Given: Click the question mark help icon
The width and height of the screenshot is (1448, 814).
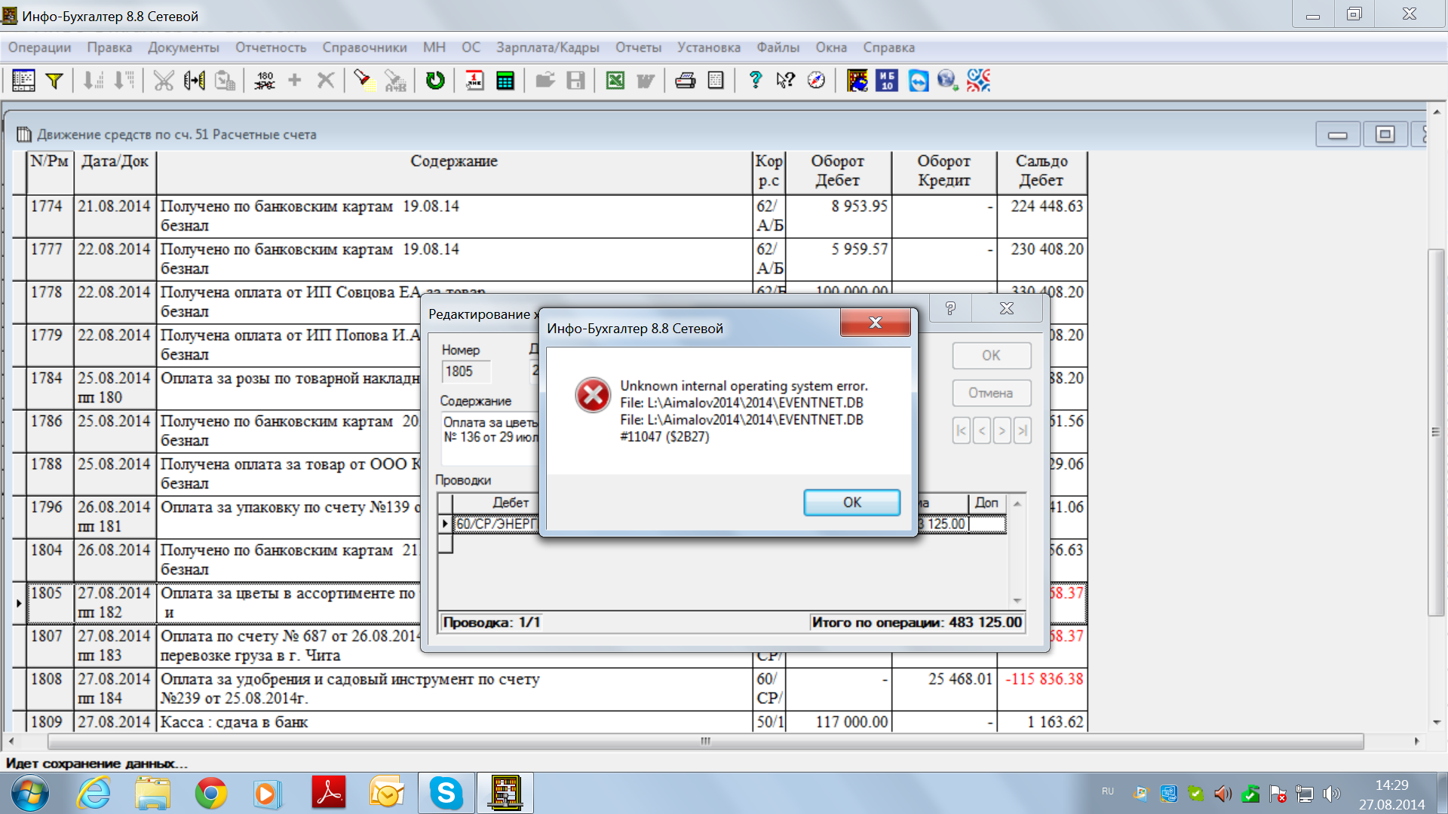Looking at the screenshot, I should click(755, 80).
